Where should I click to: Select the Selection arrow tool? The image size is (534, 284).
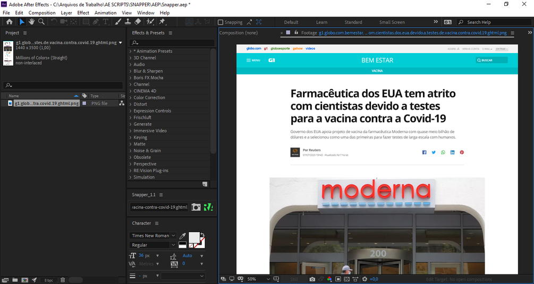tap(22, 22)
